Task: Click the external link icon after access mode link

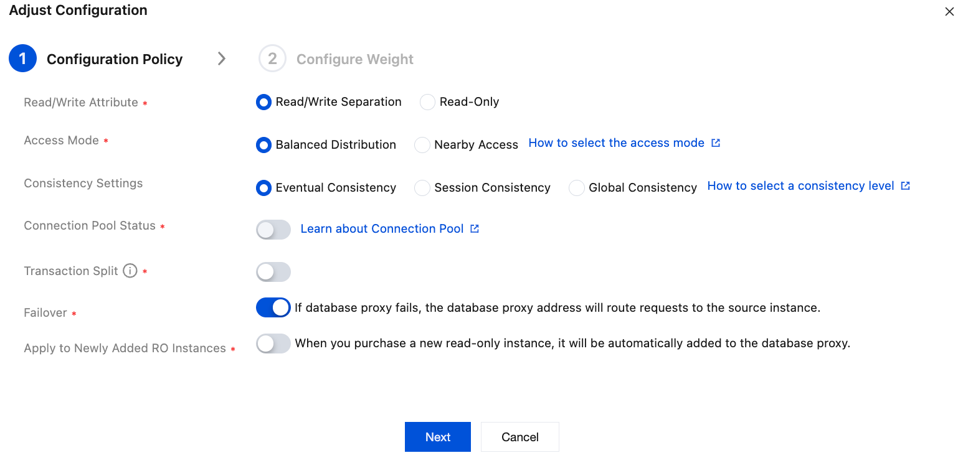Action: pyautogui.click(x=716, y=143)
